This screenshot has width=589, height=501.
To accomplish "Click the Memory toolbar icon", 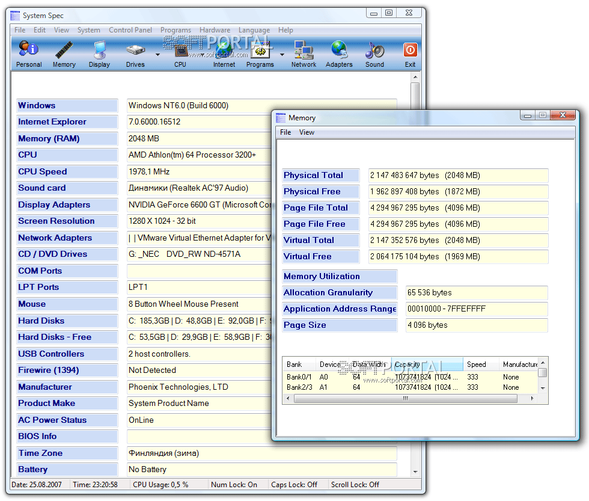I will [64, 54].
